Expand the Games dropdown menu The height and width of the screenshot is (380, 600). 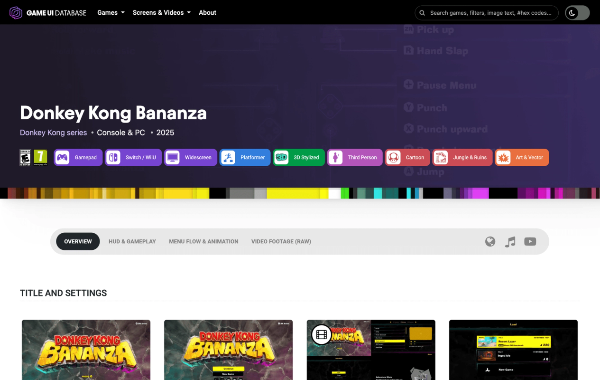point(111,13)
